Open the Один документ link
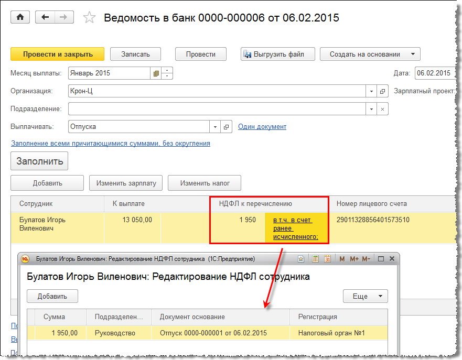 (x=262, y=127)
